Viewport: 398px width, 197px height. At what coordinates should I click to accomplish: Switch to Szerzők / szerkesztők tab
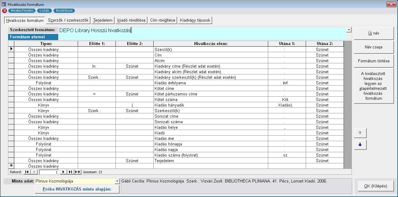(x=68, y=20)
